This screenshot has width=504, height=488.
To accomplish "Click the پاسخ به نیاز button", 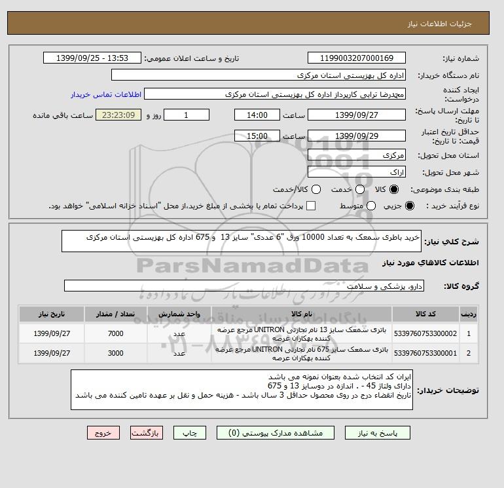I will (x=378, y=433).
